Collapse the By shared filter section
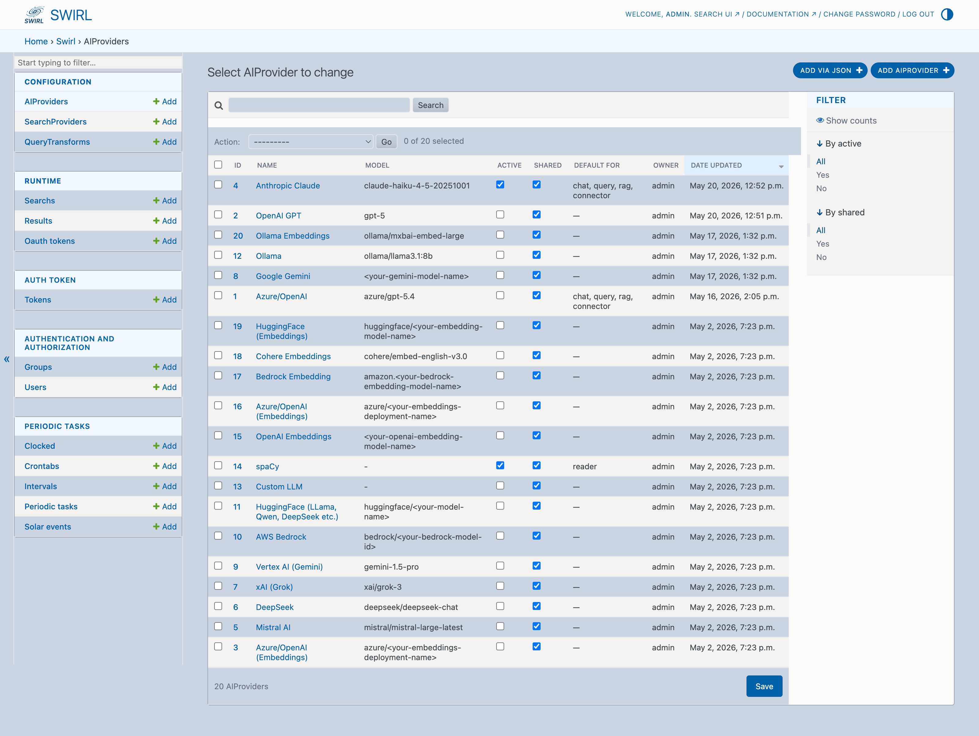This screenshot has height=736, width=979. (x=840, y=212)
